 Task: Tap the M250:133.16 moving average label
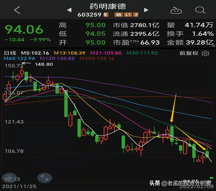tap(97, 58)
